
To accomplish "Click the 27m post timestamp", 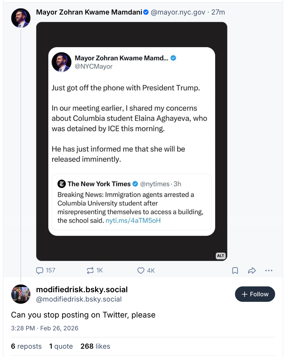I will [x=218, y=12].
